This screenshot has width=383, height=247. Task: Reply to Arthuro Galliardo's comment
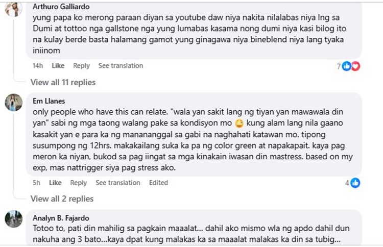click(81, 66)
